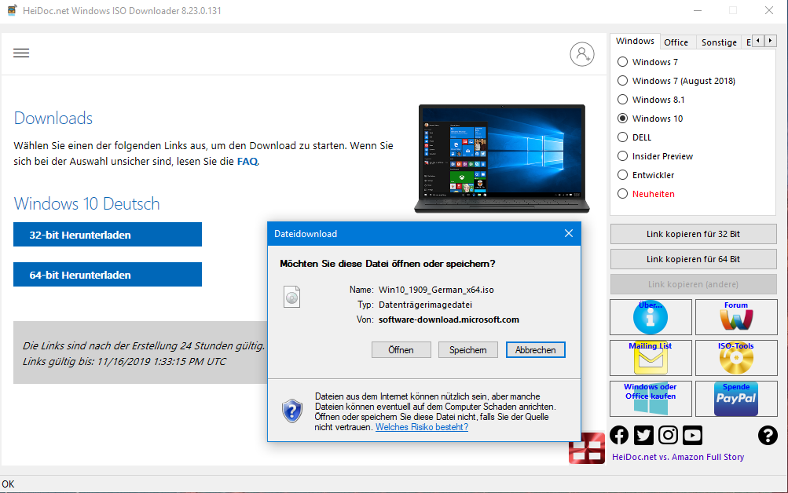Image resolution: width=788 pixels, height=493 pixels.
Task: Click the user account sign-in icon
Action: 582,54
